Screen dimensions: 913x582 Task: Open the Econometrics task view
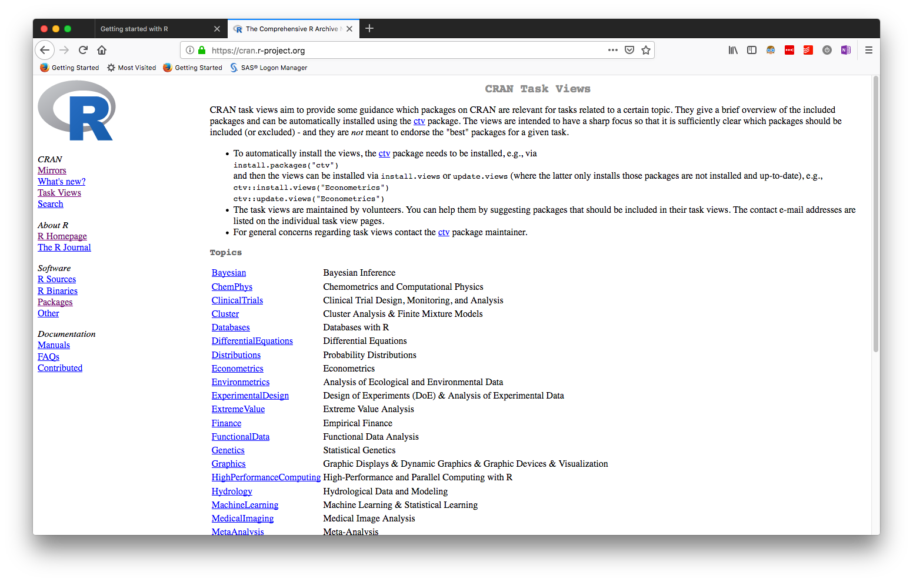click(x=238, y=369)
